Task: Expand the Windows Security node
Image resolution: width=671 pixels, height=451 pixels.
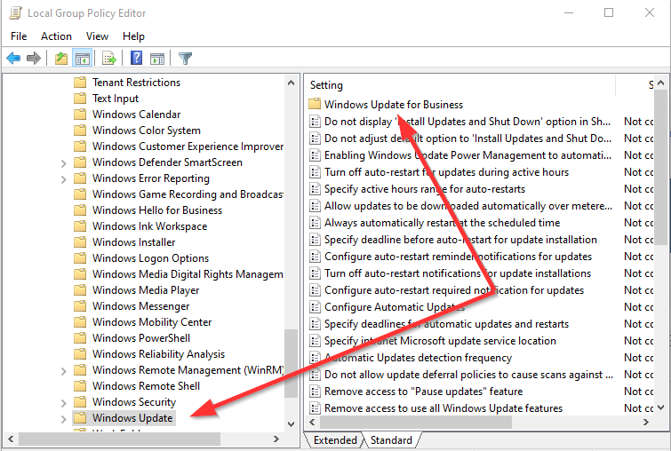Action: pos(63,403)
